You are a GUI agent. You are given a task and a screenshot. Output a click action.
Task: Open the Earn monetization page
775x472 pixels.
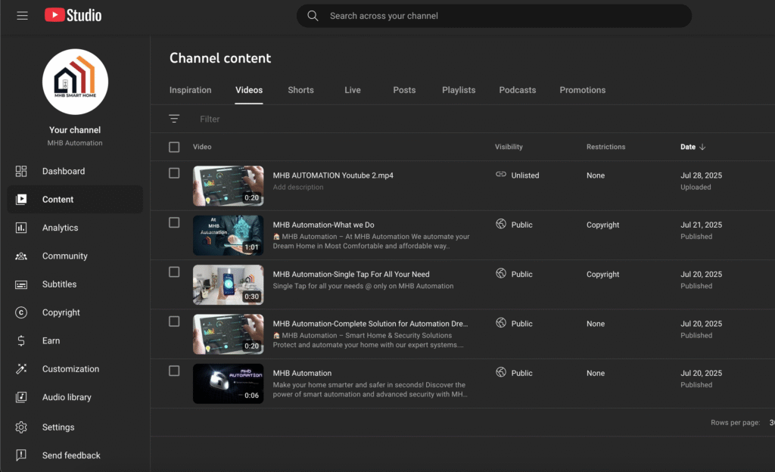click(x=51, y=341)
